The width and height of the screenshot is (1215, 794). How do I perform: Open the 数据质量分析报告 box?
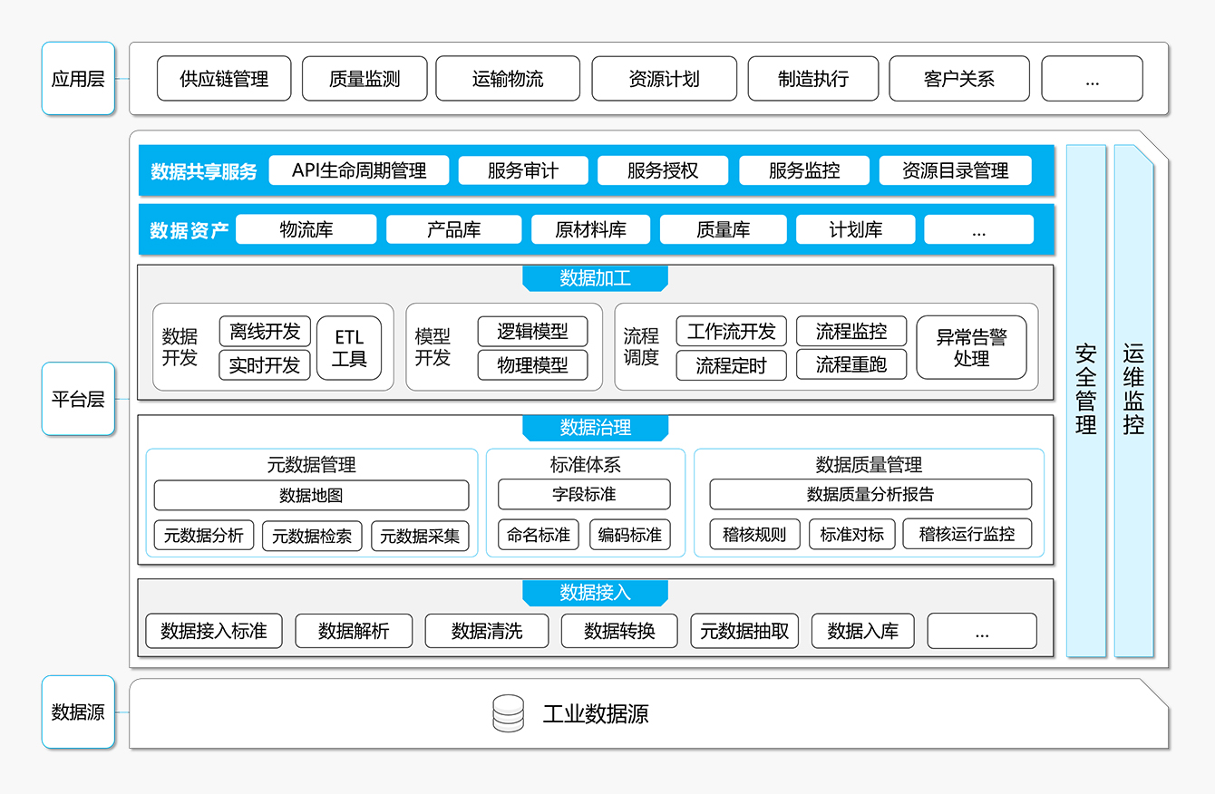coord(870,494)
